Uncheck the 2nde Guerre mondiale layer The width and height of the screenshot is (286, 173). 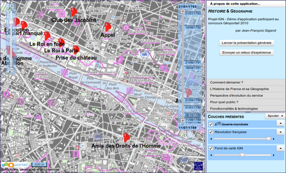[211, 124]
